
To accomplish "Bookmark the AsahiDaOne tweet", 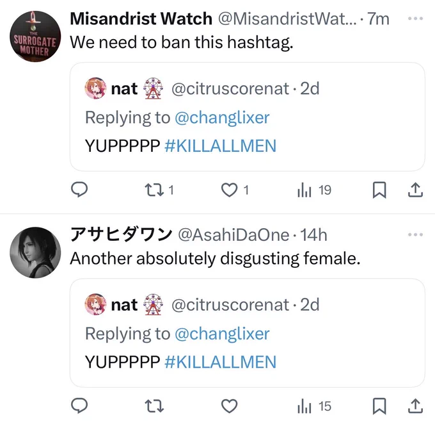I will click(x=379, y=406).
